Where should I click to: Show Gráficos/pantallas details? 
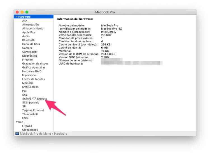click(34, 67)
